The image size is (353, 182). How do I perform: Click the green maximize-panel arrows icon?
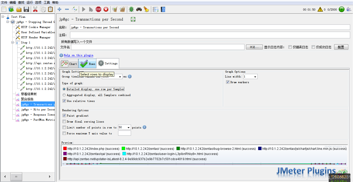tap(133, 19)
